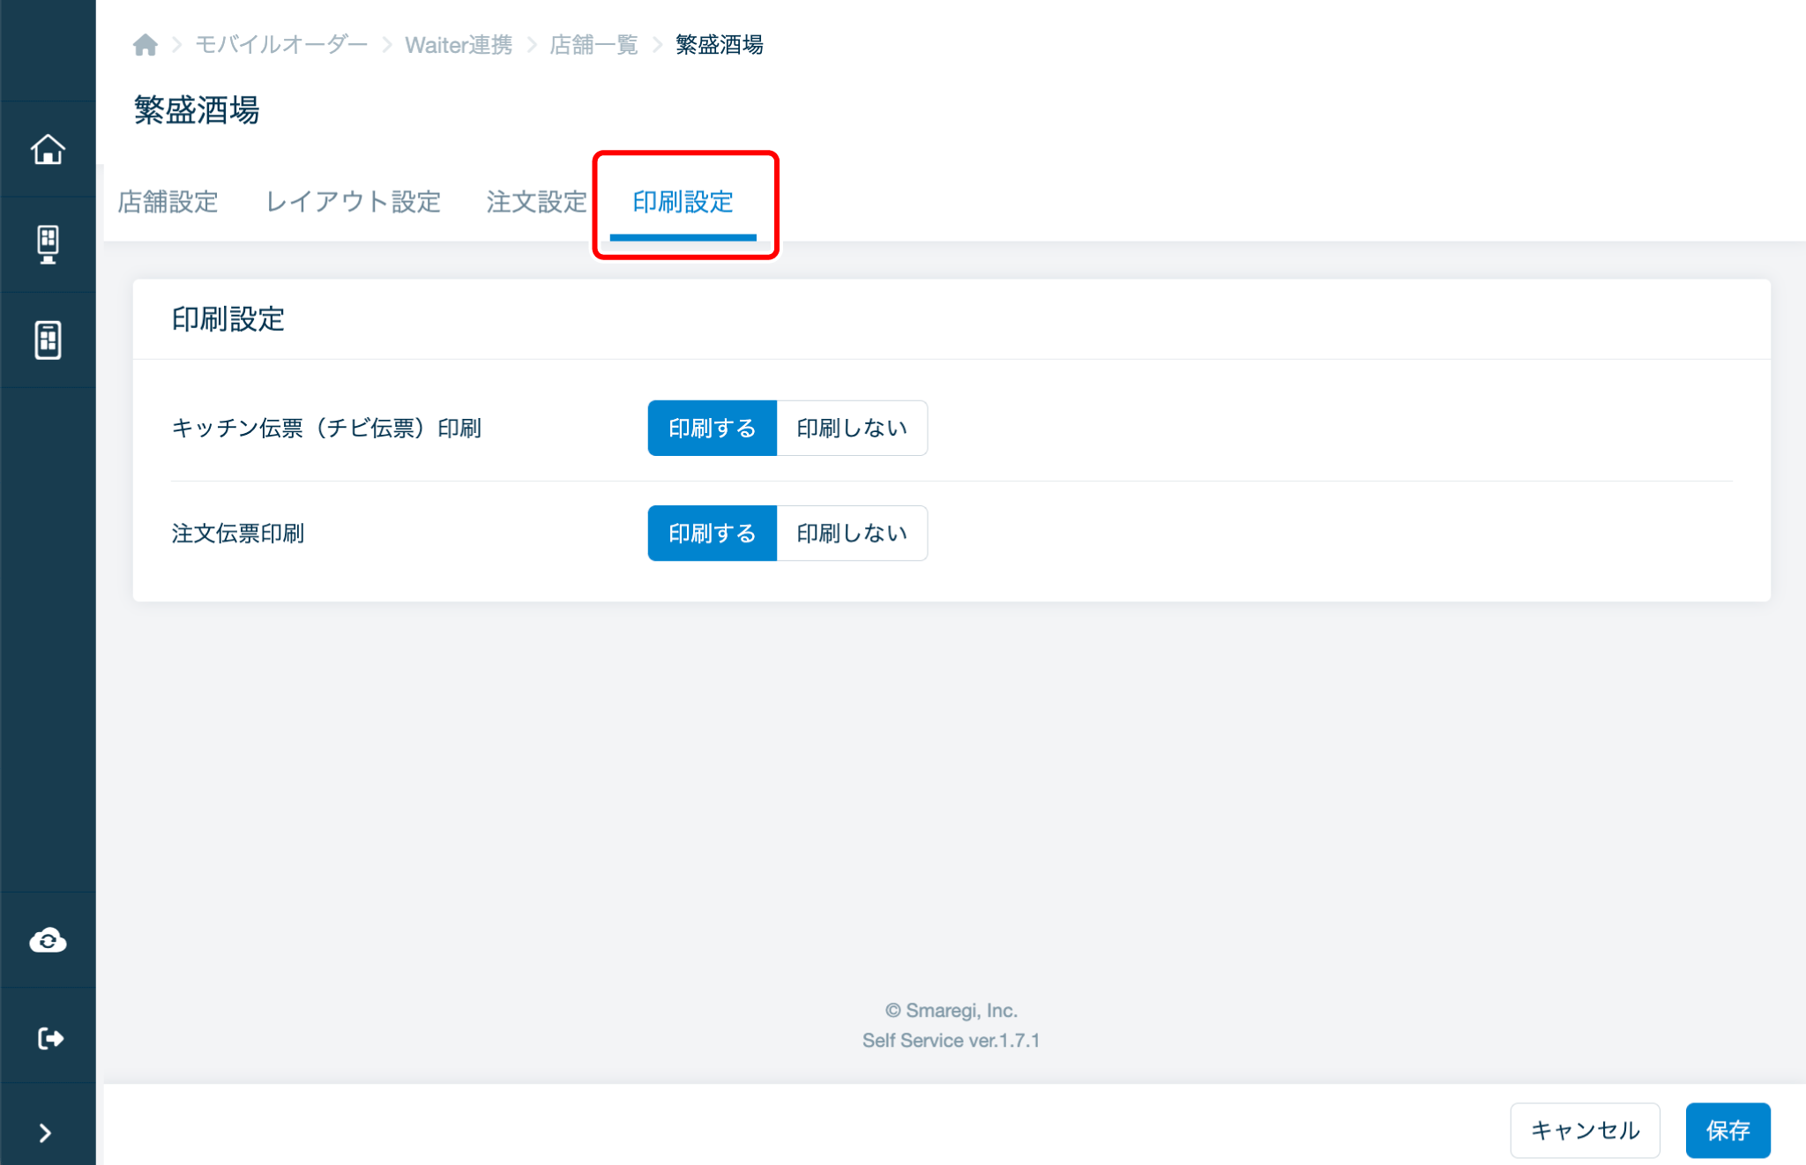Open the mobile order sidebar icon

48,340
